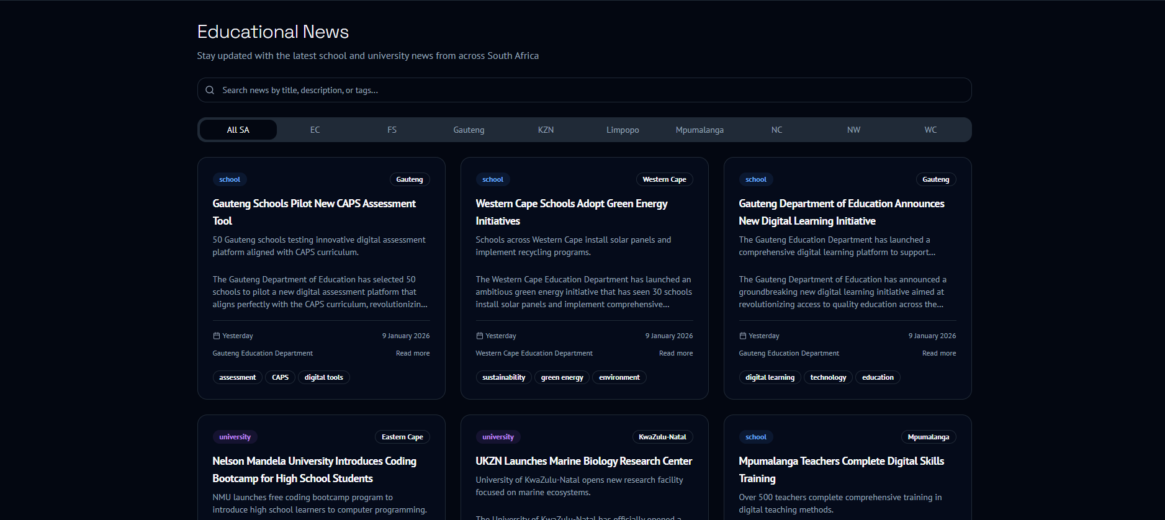Select the Mpumalanga filter tab
Image resolution: width=1165 pixels, height=520 pixels.
click(699, 130)
